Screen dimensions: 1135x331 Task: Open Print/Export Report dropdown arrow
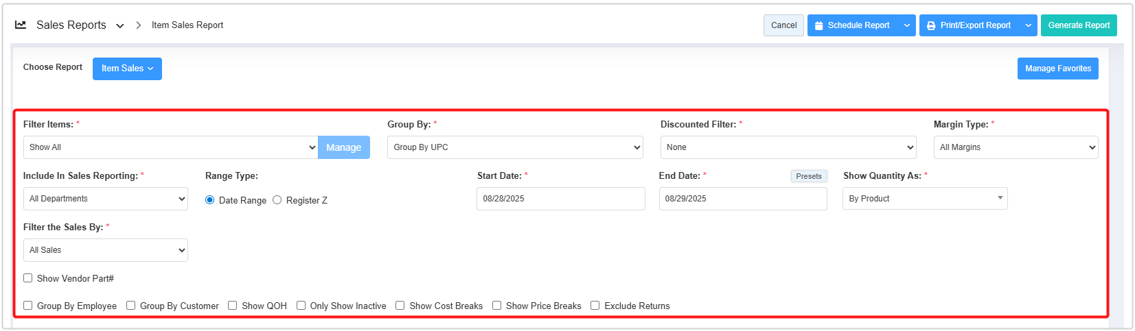pos(1029,25)
